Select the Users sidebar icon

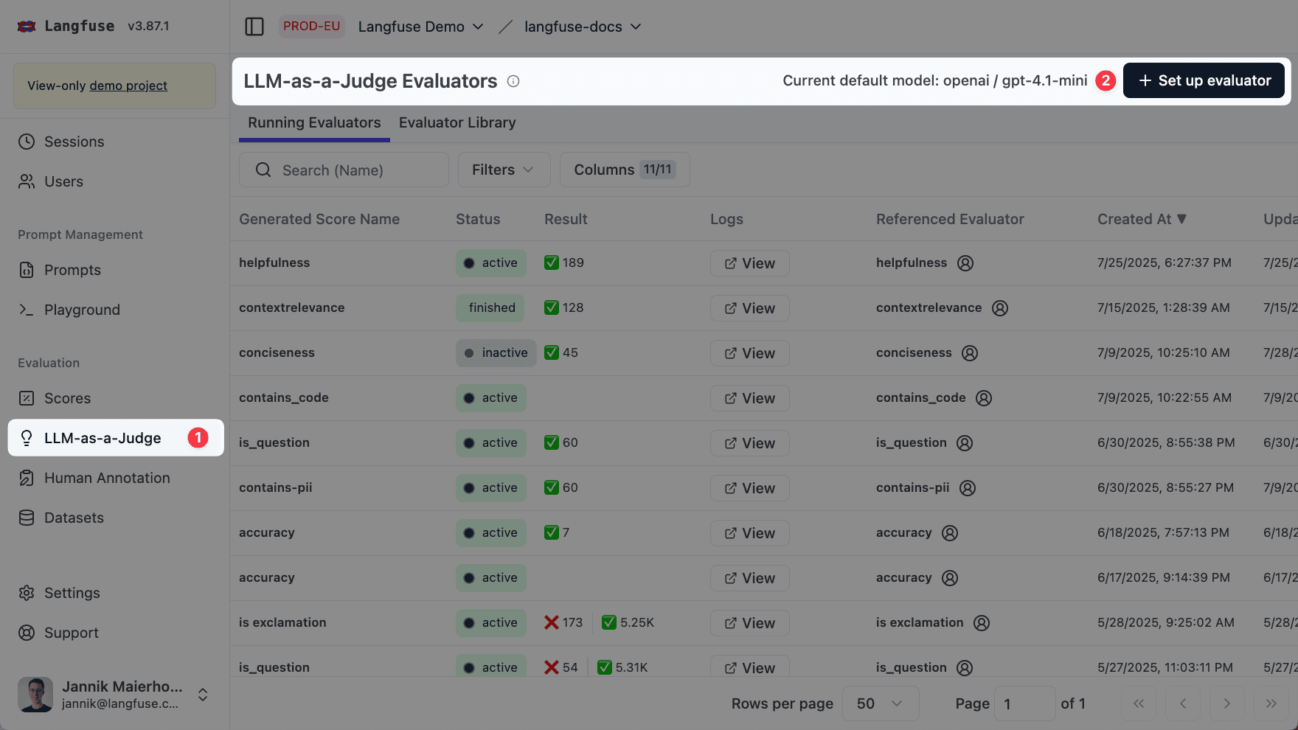pyautogui.click(x=27, y=181)
